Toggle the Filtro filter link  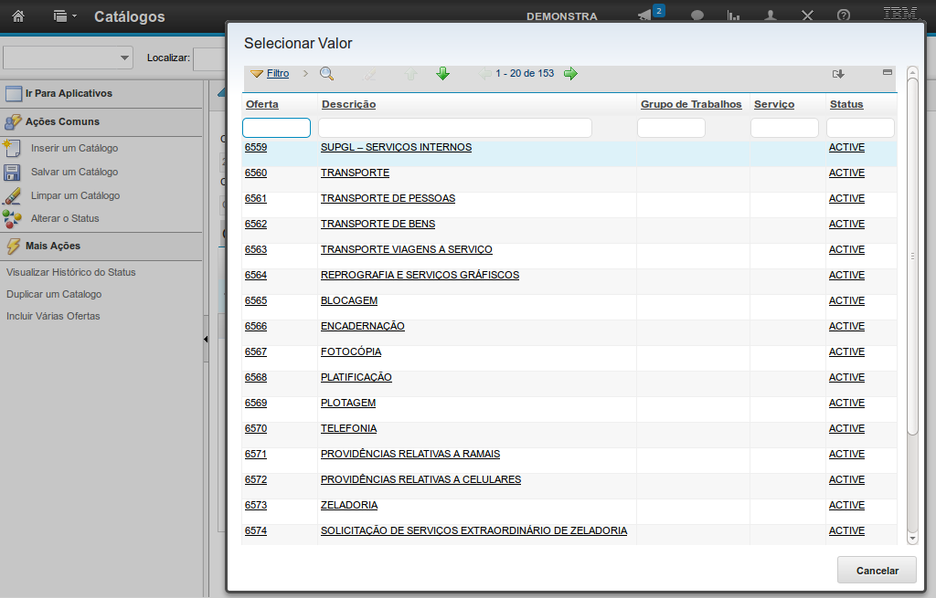pyautogui.click(x=278, y=74)
